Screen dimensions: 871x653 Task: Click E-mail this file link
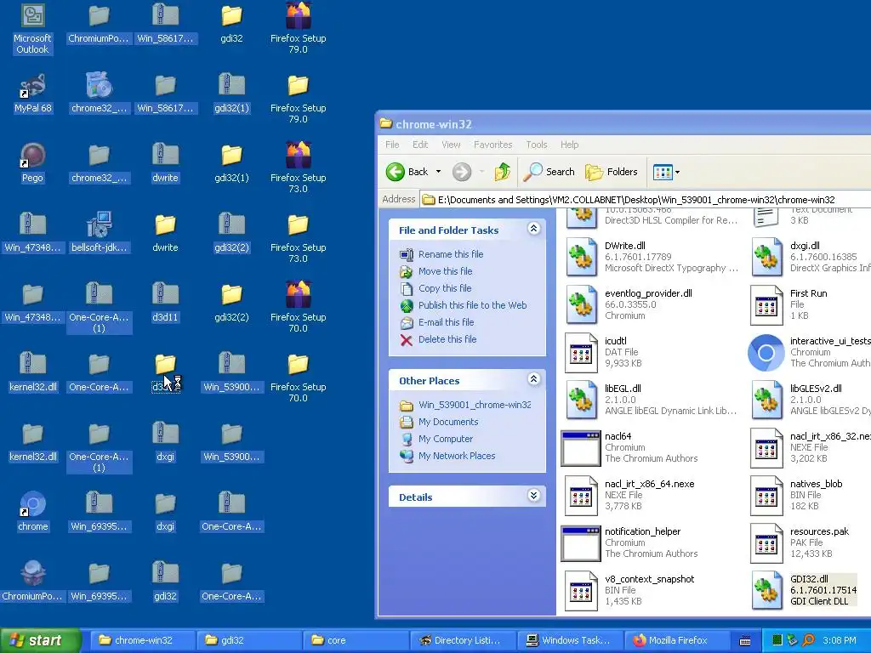pyautogui.click(x=446, y=322)
